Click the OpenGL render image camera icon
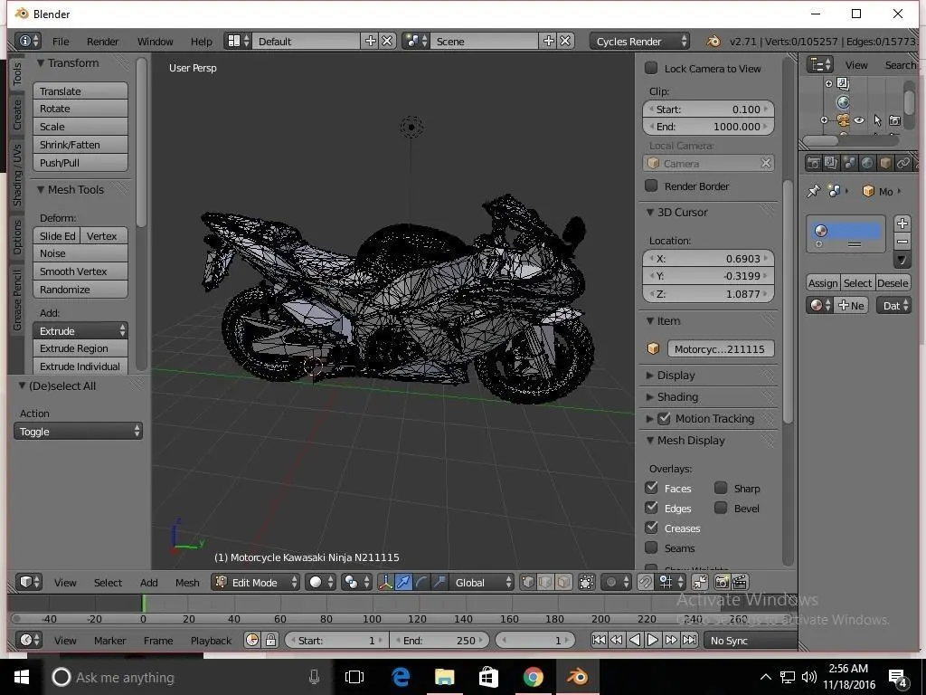Screen dimensions: 926x695 (x=722, y=582)
